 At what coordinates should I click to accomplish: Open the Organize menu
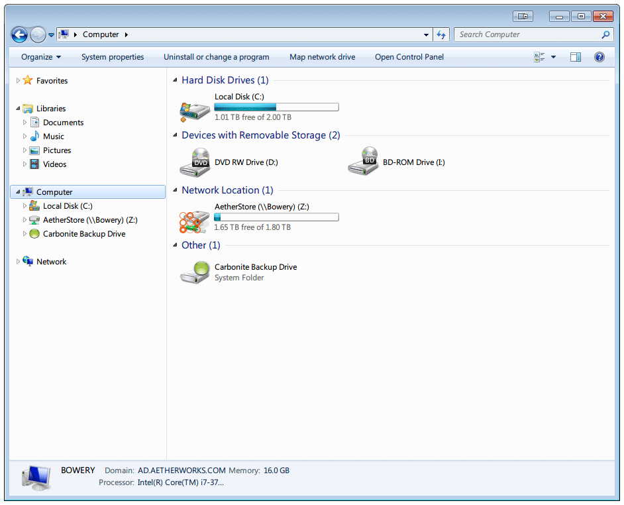click(x=41, y=57)
